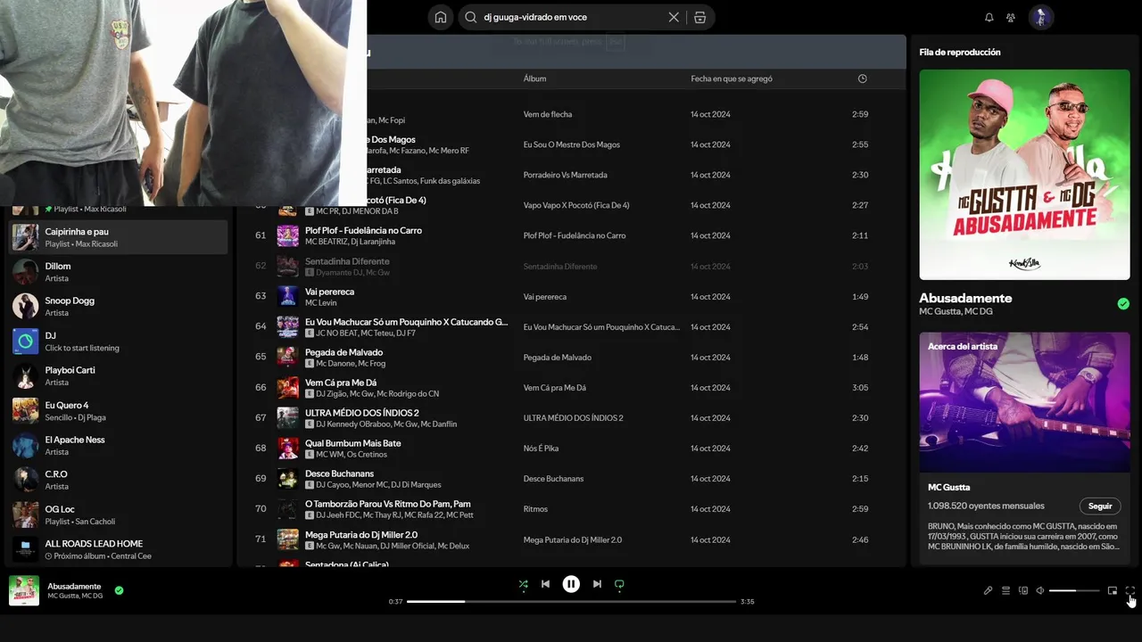Open ALL ROADS LEAD HOME in sidebar
This screenshot has width=1142, height=642.
tap(118, 549)
